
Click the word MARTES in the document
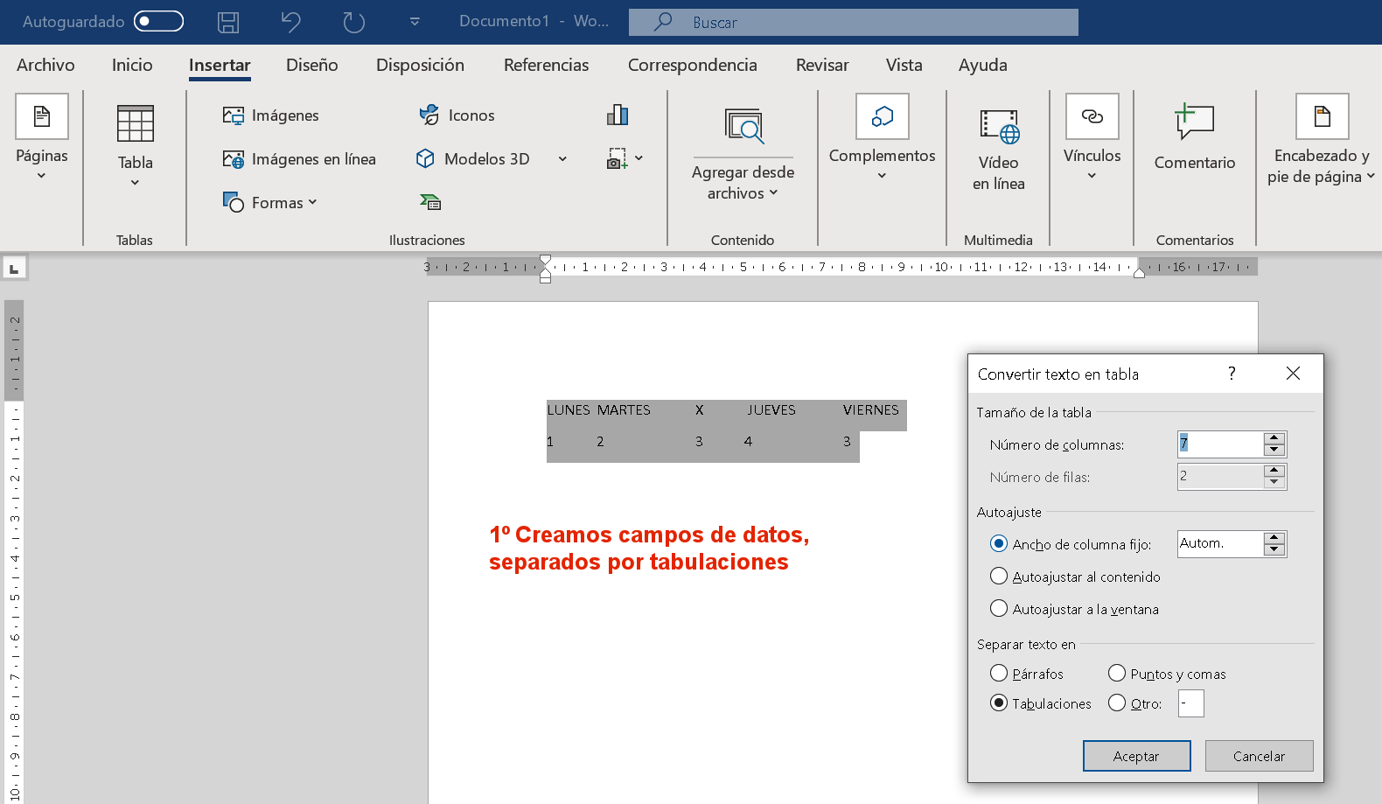click(625, 410)
